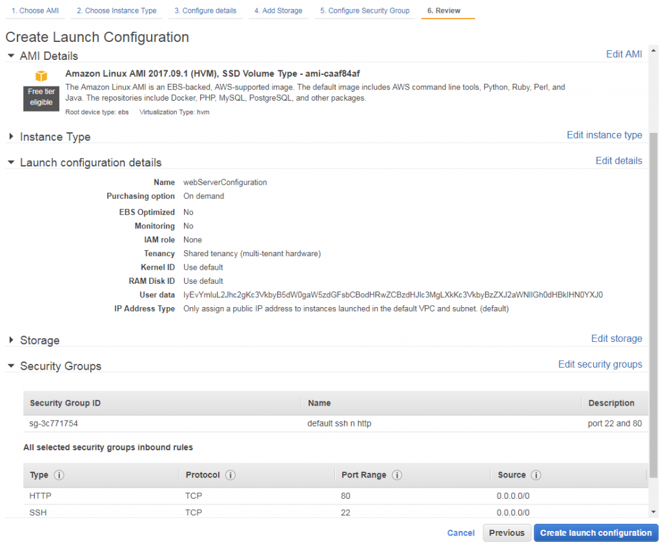Click the Edit security groups link

[x=600, y=364]
